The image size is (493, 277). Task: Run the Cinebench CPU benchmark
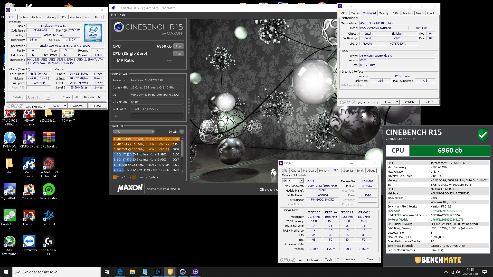178,46
